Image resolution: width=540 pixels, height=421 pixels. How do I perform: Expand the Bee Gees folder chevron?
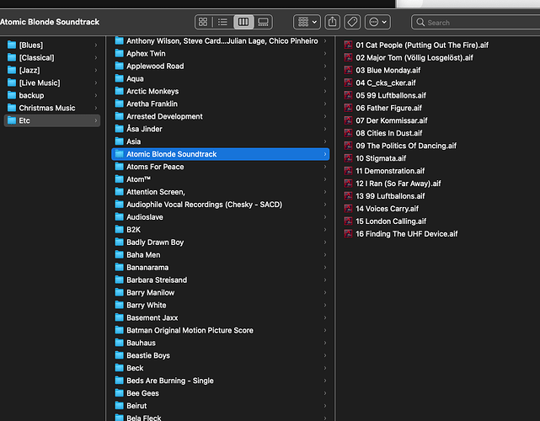[x=325, y=393]
